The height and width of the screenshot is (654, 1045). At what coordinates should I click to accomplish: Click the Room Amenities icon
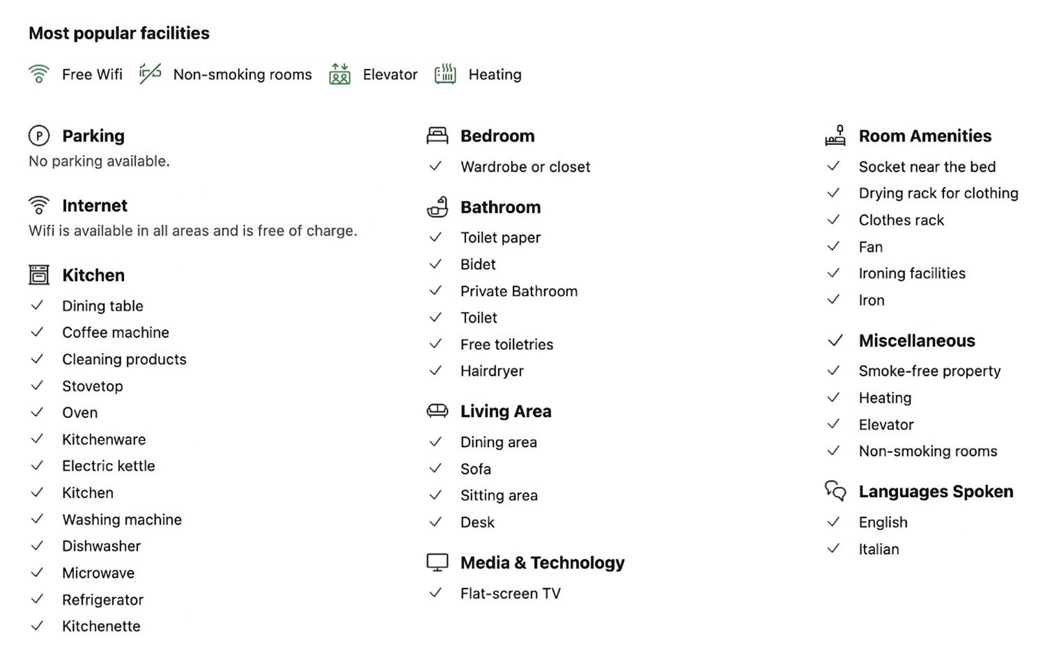835,136
